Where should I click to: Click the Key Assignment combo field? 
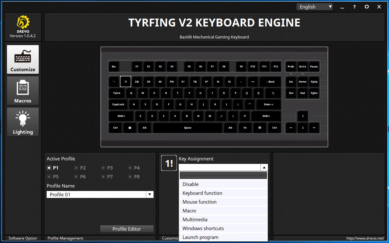pyautogui.click(x=220, y=167)
